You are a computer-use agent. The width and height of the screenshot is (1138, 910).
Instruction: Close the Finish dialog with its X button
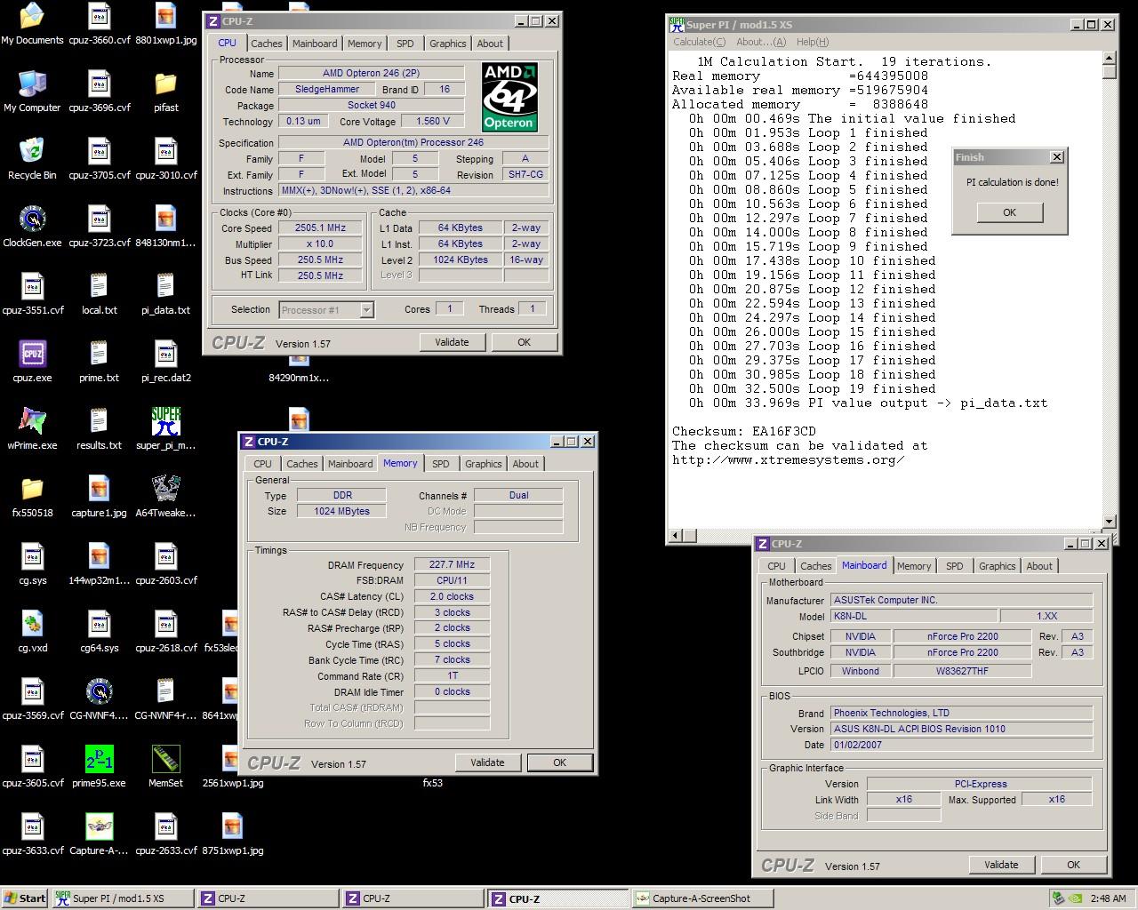[x=1056, y=157]
